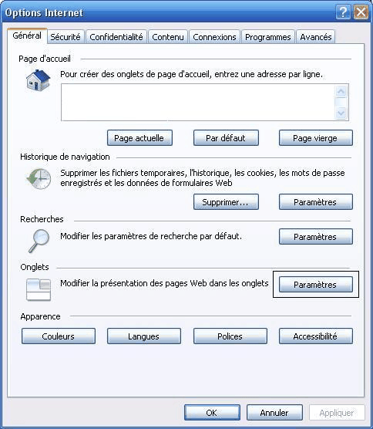Click the Page actuelle button
The height and width of the screenshot is (429, 373).
[139, 138]
